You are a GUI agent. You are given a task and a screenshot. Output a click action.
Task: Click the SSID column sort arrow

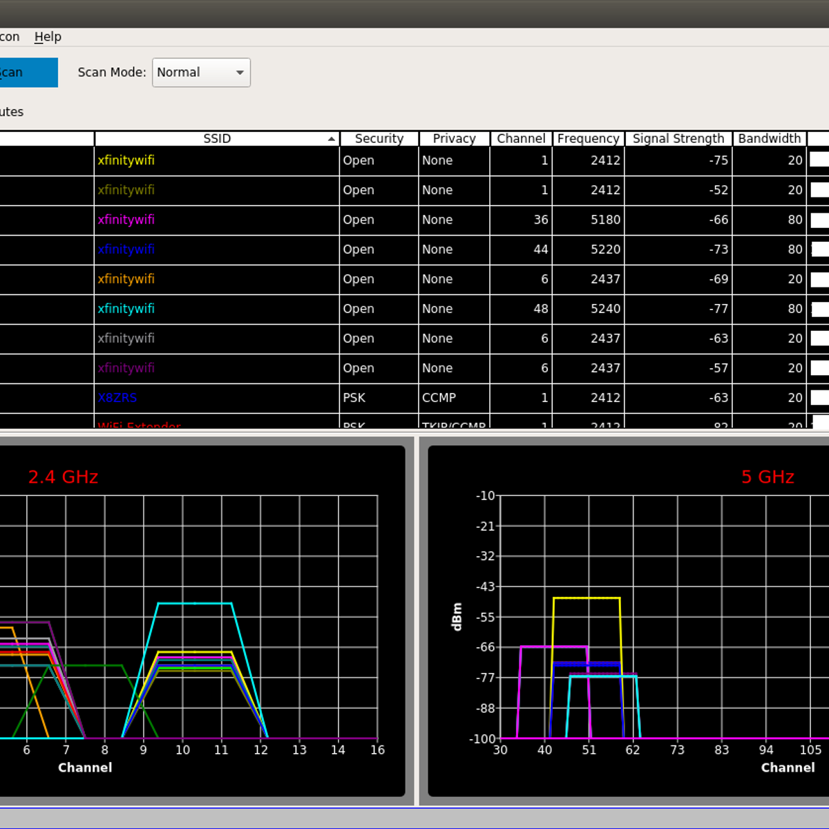pos(331,138)
